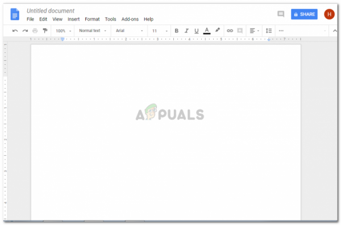Click the Google Docs home icon
This screenshot has height=225, width=341.
pyautogui.click(x=15, y=14)
